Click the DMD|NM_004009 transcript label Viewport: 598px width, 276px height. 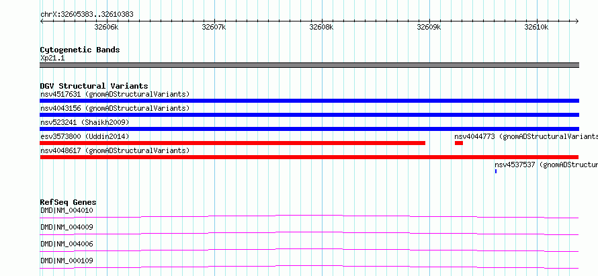[67, 227]
